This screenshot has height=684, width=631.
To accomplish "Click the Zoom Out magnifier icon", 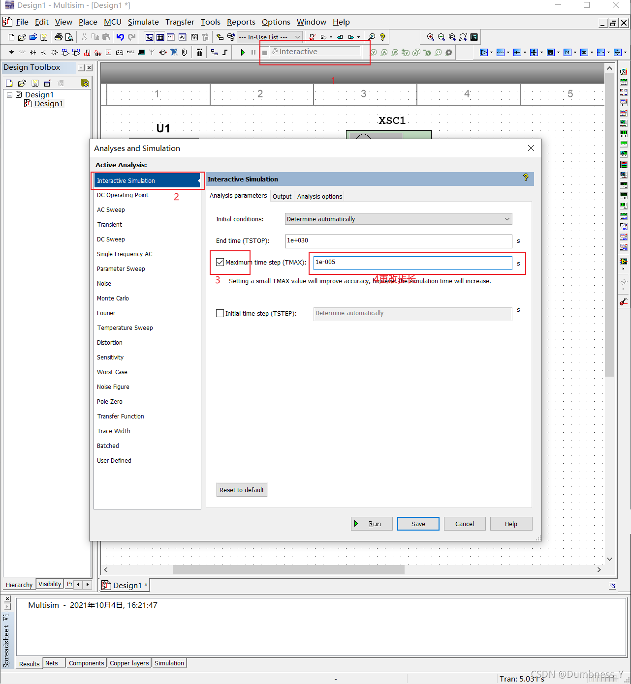I will pos(442,37).
